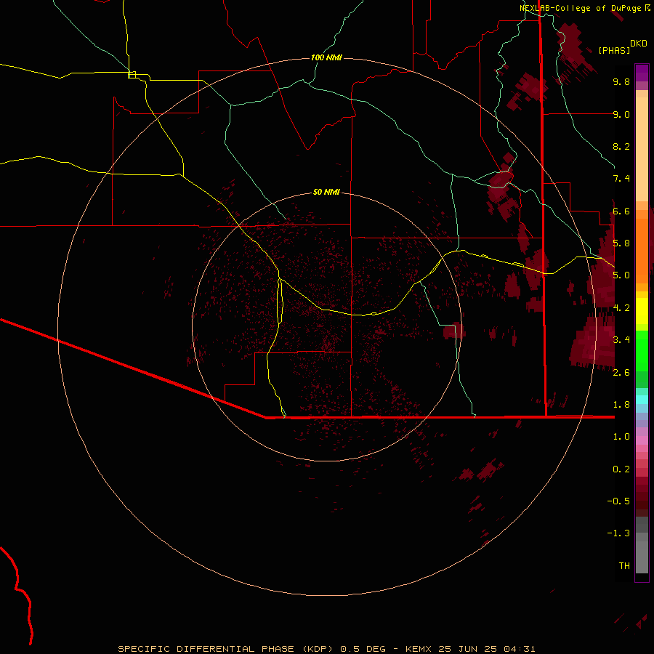Image resolution: width=654 pixels, height=654 pixels.
Task: Click the 1.0 value on the color scale
Action: click(x=621, y=437)
